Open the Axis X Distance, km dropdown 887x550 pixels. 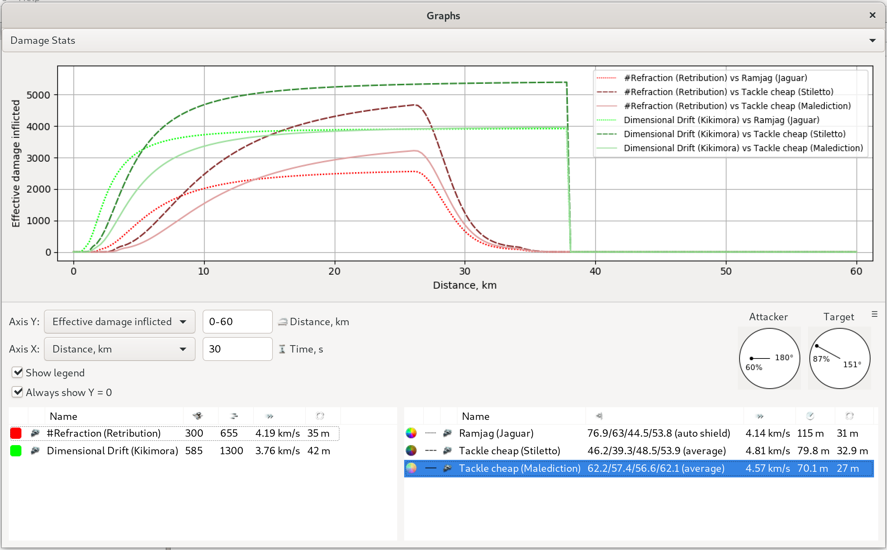click(119, 349)
